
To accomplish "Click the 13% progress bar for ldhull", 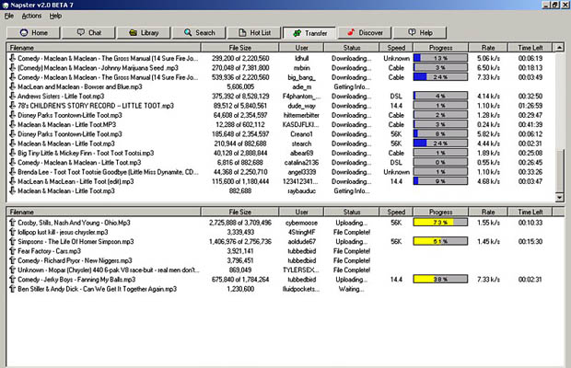I will [x=440, y=58].
